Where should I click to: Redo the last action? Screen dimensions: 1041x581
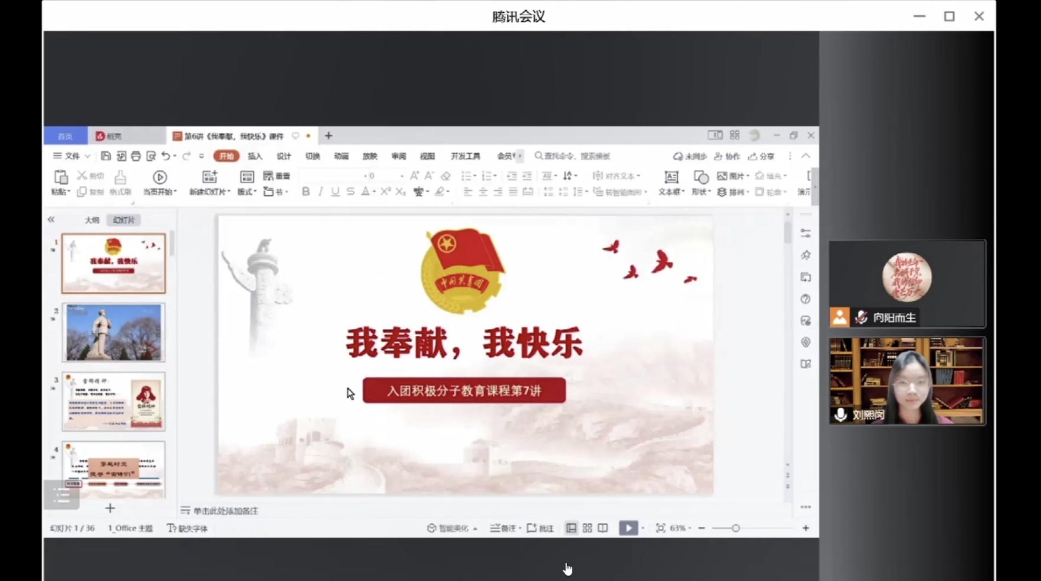coord(186,156)
